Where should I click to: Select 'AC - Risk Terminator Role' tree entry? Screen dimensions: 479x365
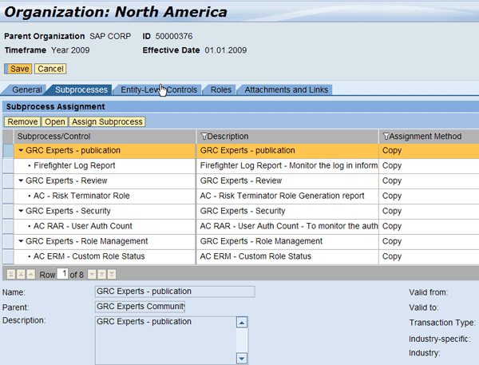click(81, 196)
